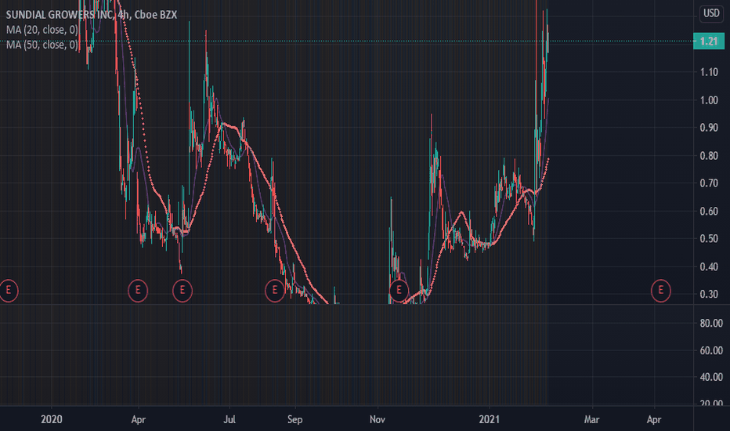
Task: Click the 40.00 lower pane axis label
Action: (x=711, y=376)
